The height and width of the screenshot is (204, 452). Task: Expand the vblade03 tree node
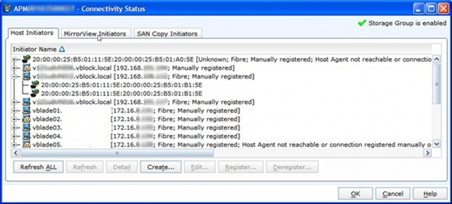click(14, 127)
